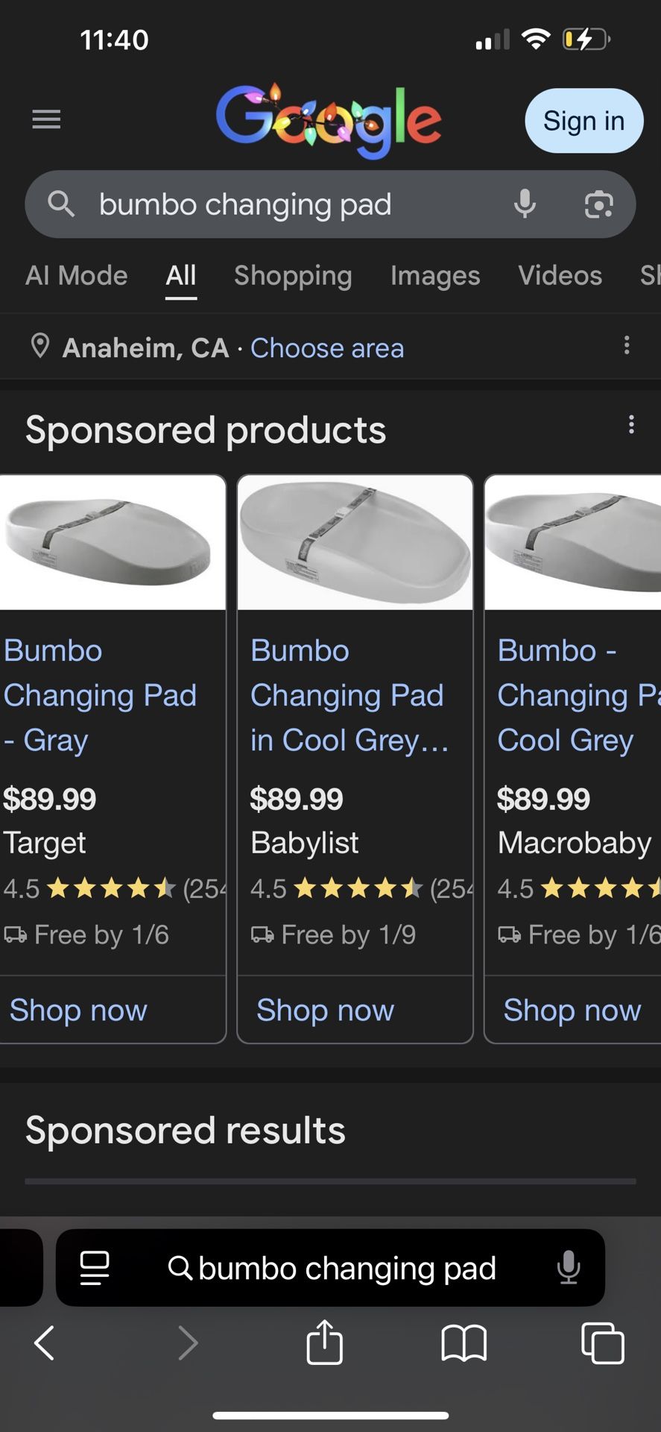Tap Shop now for Babylist listing
Image resolution: width=661 pixels, height=1432 pixels.
point(325,1010)
